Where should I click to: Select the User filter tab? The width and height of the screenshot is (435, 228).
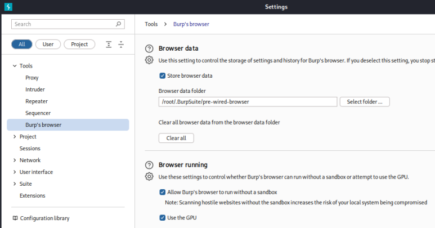pyautogui.click(x=48, y=44)
